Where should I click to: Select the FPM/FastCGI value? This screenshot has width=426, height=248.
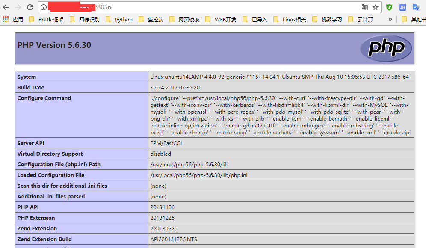pos(166,143)
